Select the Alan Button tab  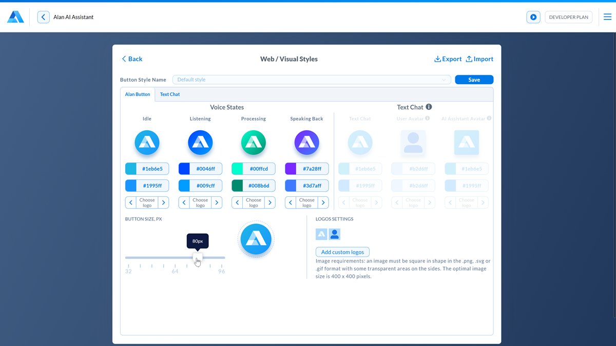[x=138, y=94]
